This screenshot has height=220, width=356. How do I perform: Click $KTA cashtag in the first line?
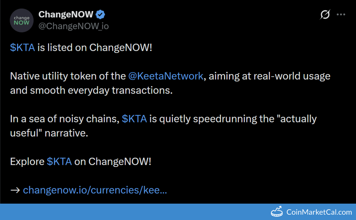22,48
